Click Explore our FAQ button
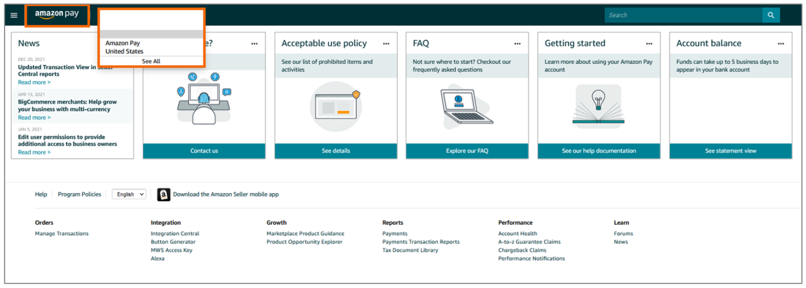Image resolution: width=806 pixels, height=288 pixels. tap(467, 151)
